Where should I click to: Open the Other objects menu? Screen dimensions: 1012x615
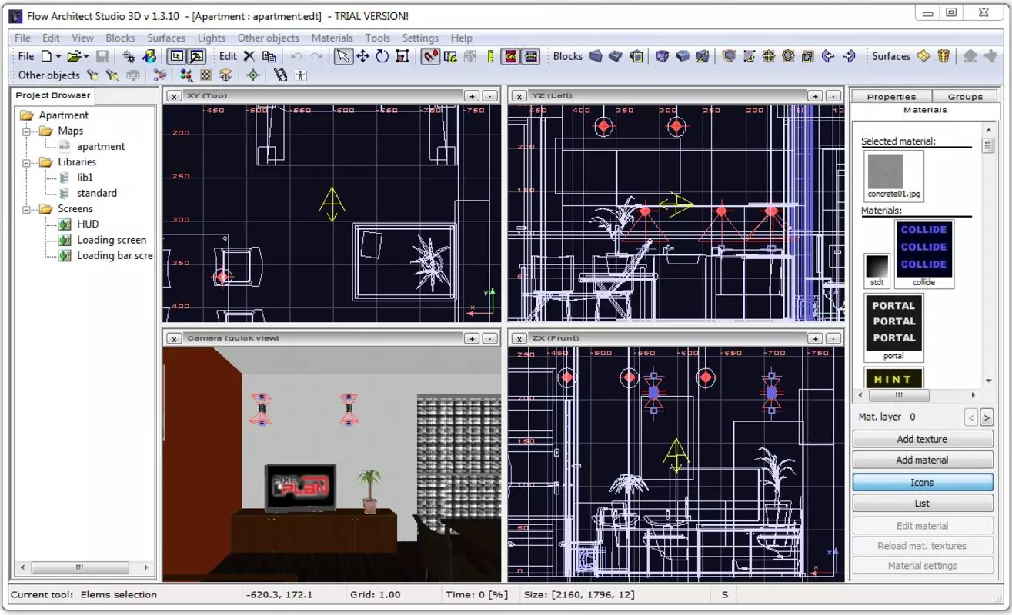tap(268, 38)
